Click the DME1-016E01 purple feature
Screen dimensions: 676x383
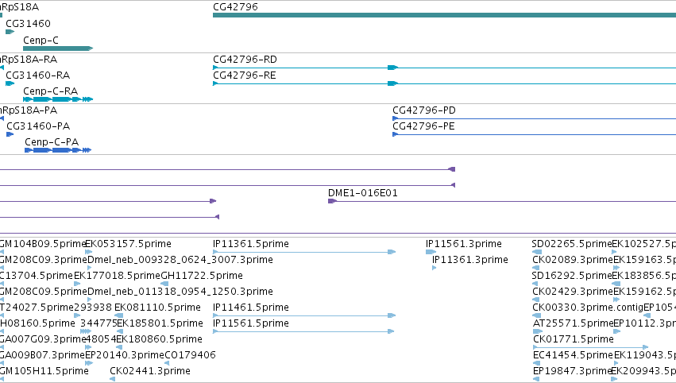coord(502,201)
